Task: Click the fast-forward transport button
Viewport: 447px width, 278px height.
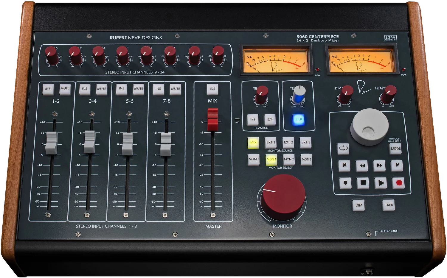Action: click(379, 165)
